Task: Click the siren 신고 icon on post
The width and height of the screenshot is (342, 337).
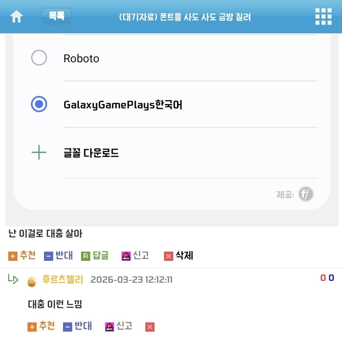Action: (x=126, y=256)
